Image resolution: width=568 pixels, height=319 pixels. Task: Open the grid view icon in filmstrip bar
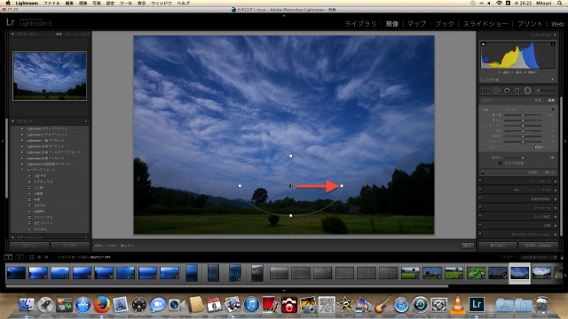pos(32,257)
